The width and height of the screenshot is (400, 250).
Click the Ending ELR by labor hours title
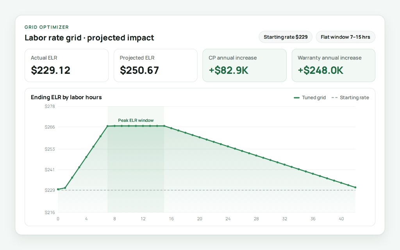66,97
